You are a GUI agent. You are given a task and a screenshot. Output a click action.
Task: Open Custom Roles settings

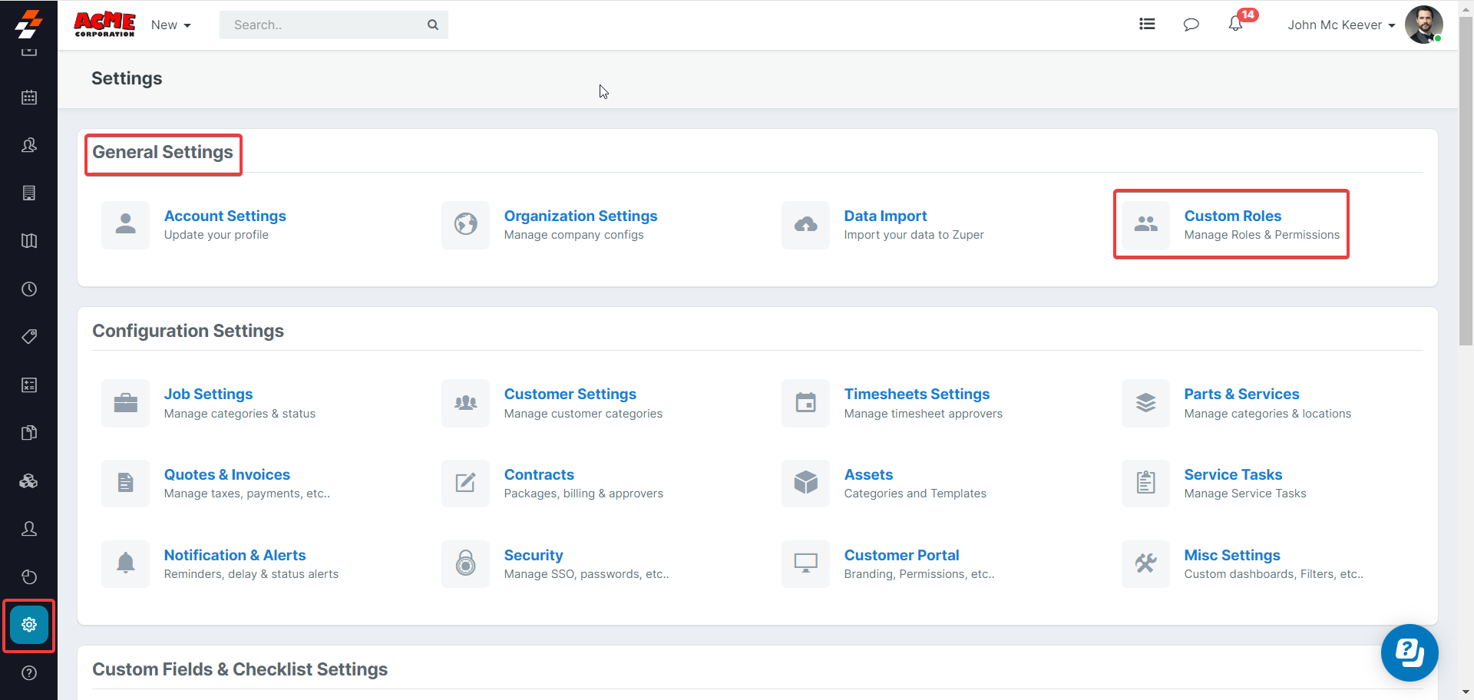point(1232,216)
